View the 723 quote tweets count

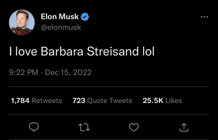click(102, 100)
